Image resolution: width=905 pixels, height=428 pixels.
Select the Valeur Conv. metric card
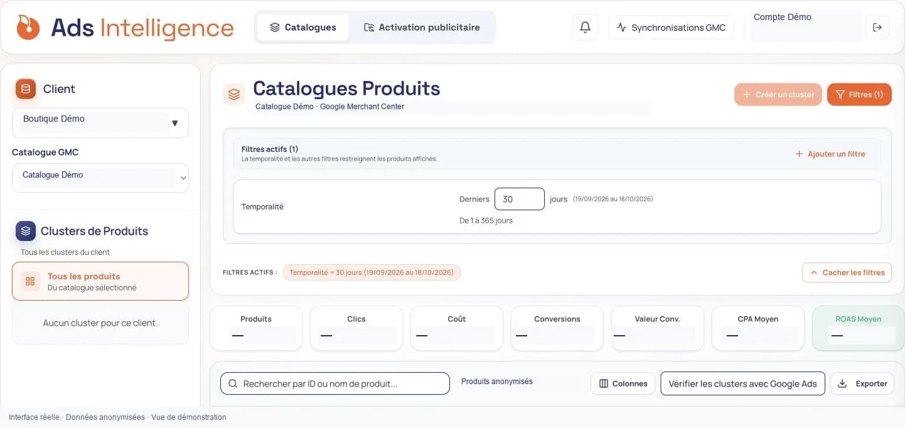click(658, 328)
